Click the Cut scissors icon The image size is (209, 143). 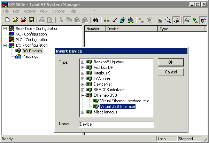[x=61, y=20]
